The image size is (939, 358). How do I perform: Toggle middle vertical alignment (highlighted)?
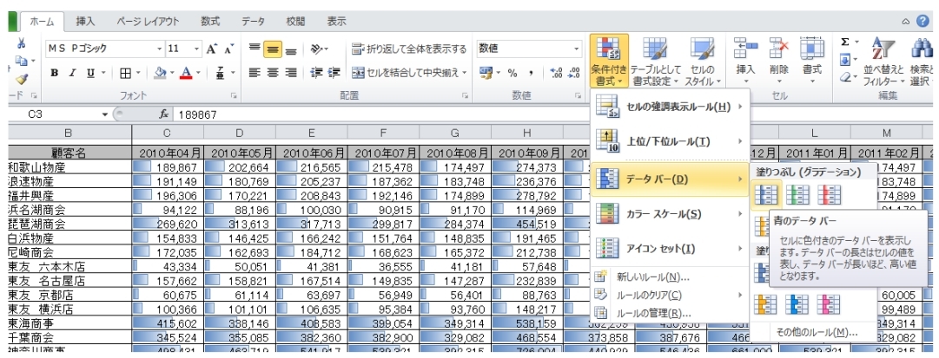click(273, 49)
